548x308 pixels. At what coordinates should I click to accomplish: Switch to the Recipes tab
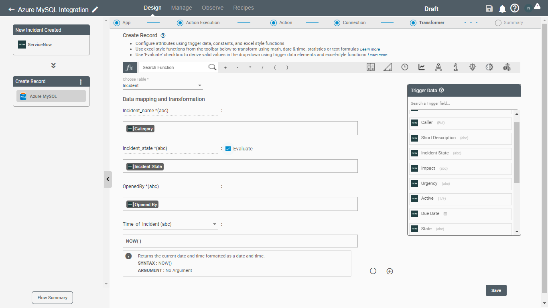(x=244, y=8)
